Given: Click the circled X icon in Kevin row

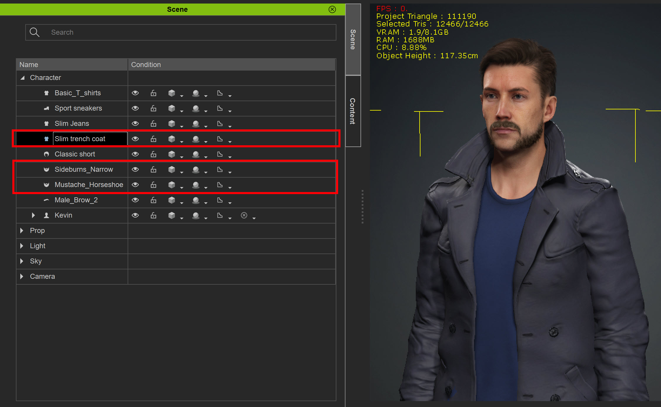Looking at the screenshot, I should pos(244,215).
